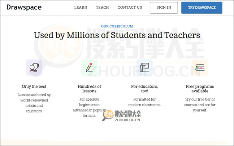Select the 'Hundreds of lessons' heading

tap(89, 89)
